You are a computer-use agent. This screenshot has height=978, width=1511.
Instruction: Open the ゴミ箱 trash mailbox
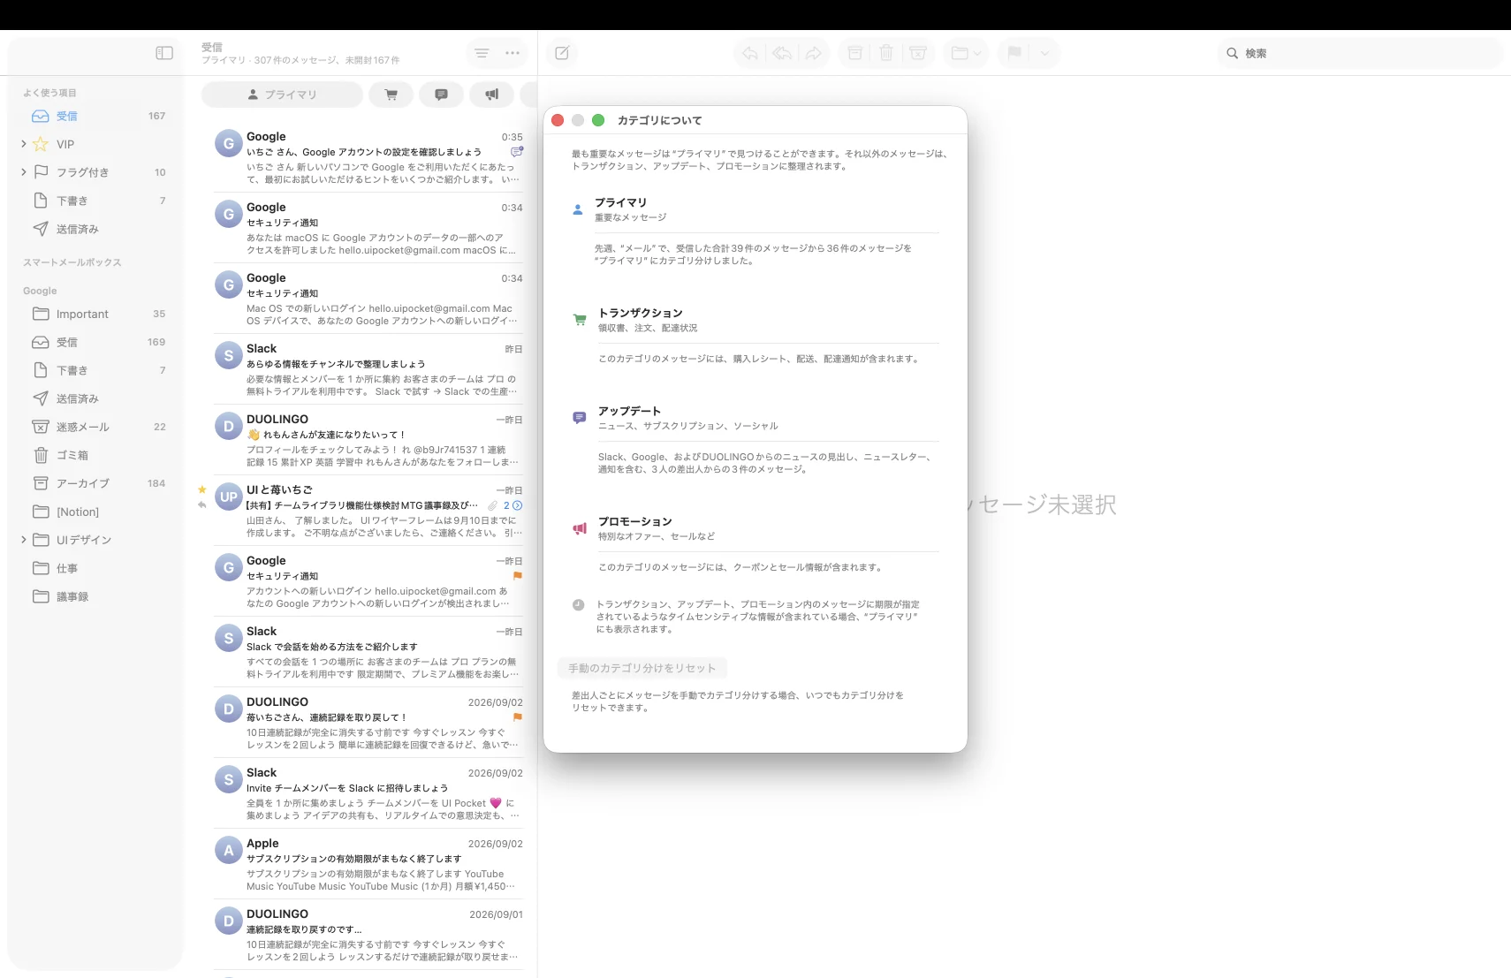(95, 455)
